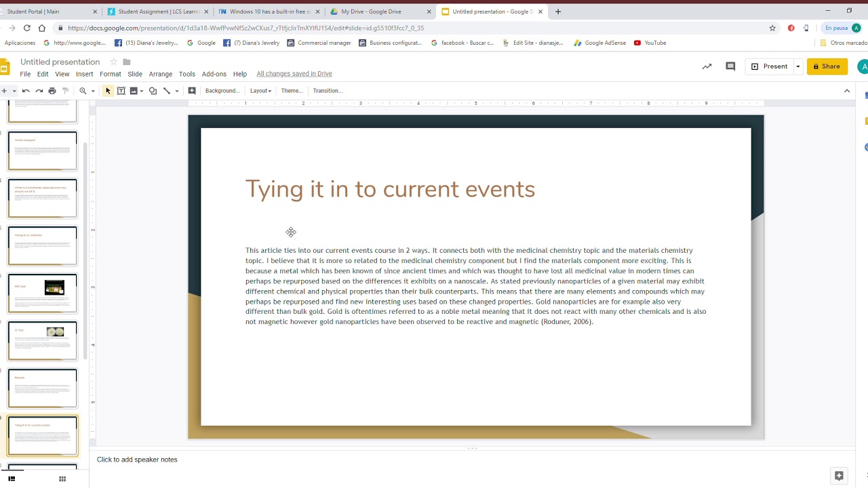
Task: Open comment history speech bubble icon
Action: [730, 66]
